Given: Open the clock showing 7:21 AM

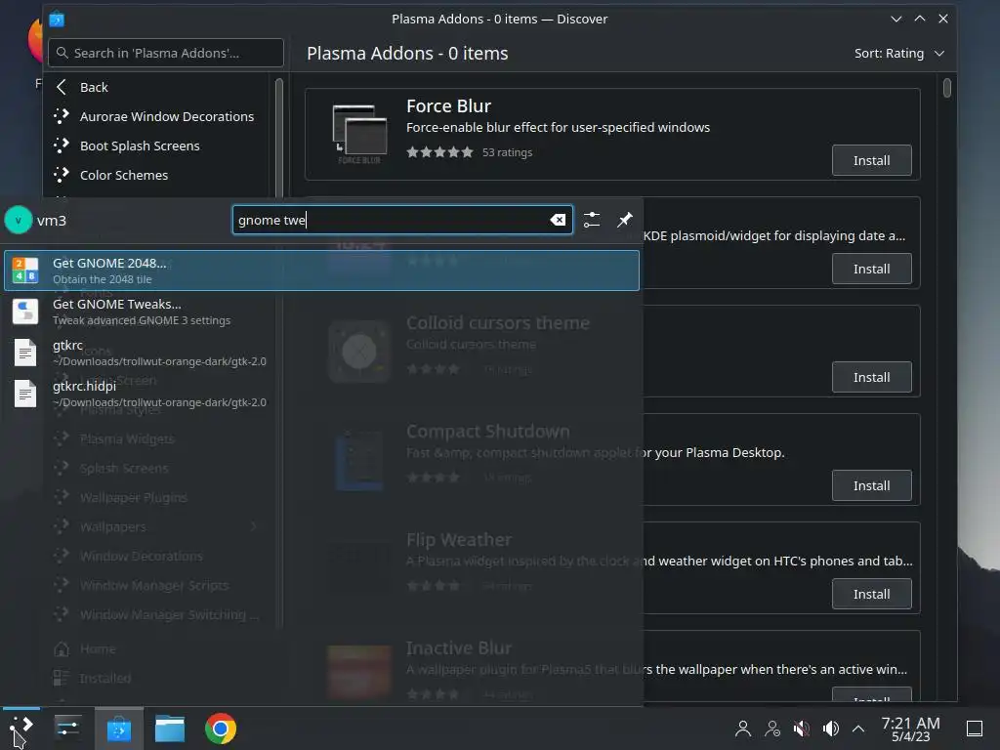Looking at the screenshot, I should [911, 729].
